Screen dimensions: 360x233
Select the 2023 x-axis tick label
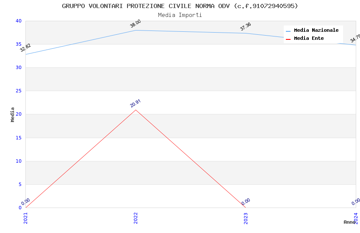246,218
